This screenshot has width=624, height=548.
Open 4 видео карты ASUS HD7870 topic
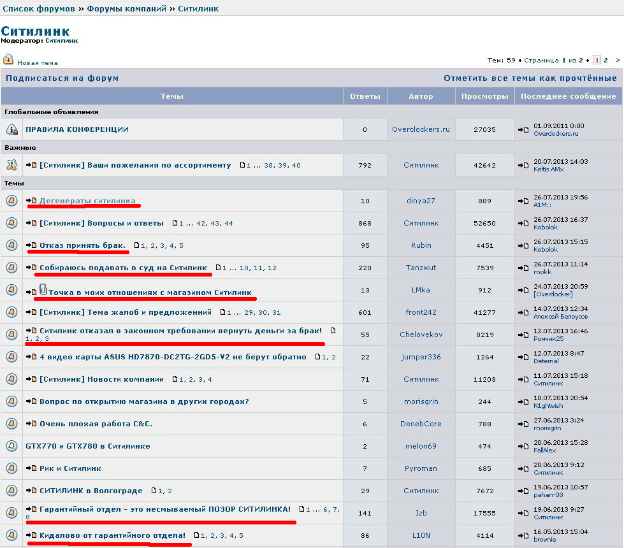[173, 357]
